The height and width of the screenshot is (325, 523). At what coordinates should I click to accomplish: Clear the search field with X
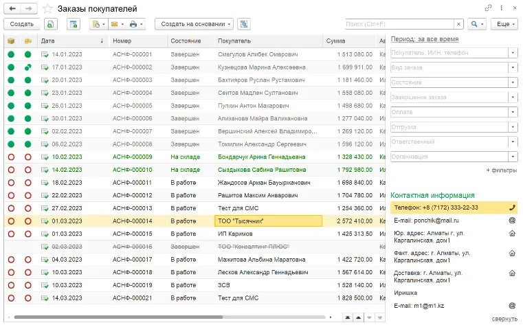(458, 24)
